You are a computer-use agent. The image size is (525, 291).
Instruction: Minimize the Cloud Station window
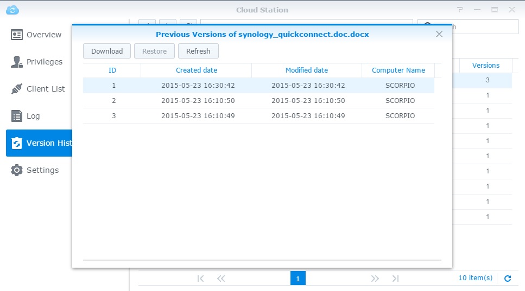click(x=477, y=10)
